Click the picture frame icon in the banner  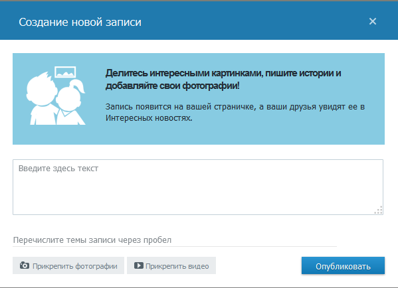tap(66, 72)
